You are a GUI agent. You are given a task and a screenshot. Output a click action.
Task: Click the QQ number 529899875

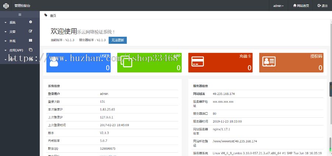tap(108, 148)
